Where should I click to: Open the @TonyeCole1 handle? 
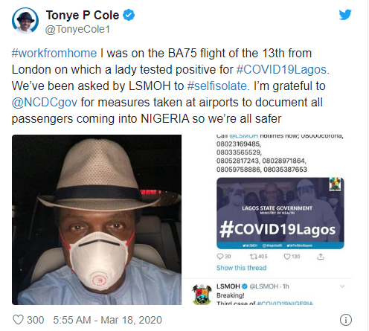coord(77,29)
